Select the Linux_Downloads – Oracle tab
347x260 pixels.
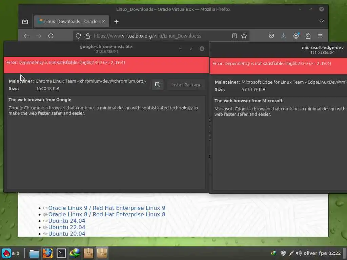(72, 21)
